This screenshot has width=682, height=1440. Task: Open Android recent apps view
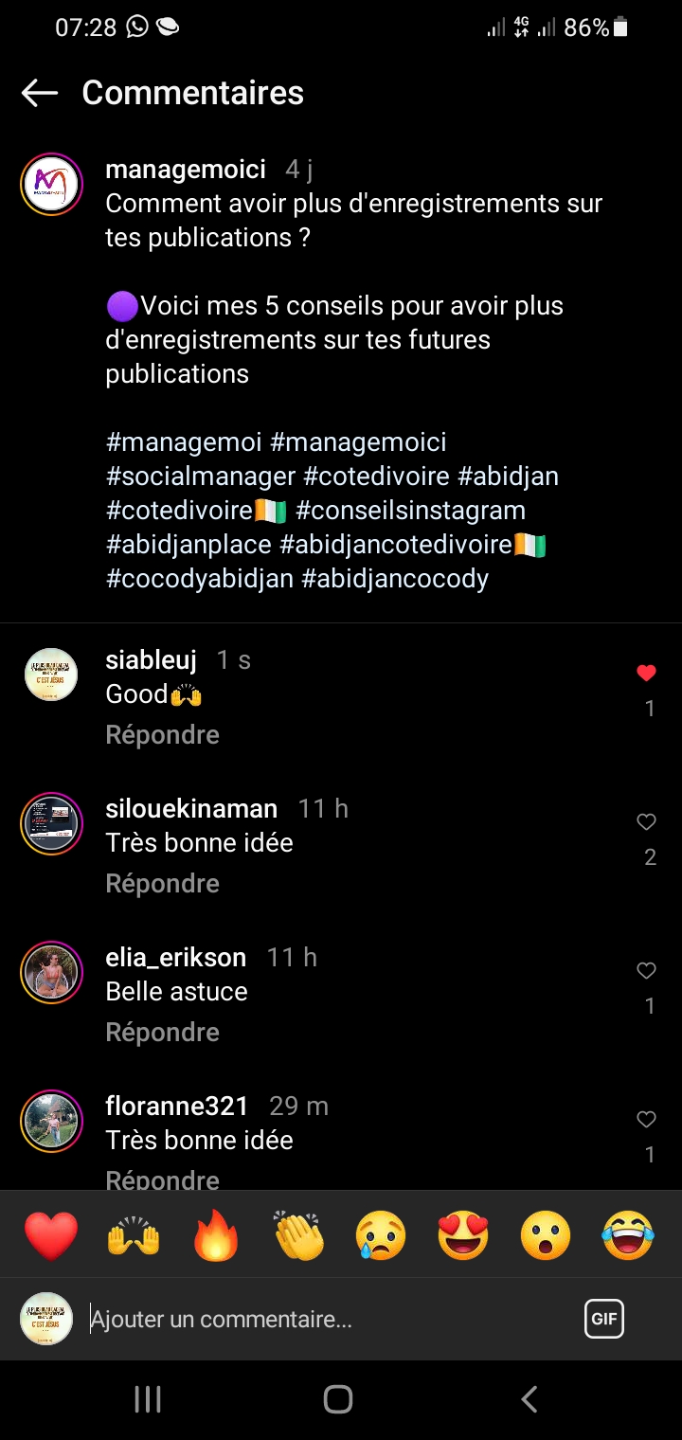[148, 1399]
